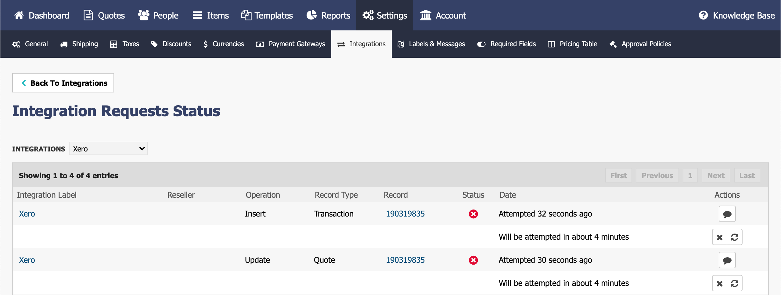Click the Record column header

[396, 195]
